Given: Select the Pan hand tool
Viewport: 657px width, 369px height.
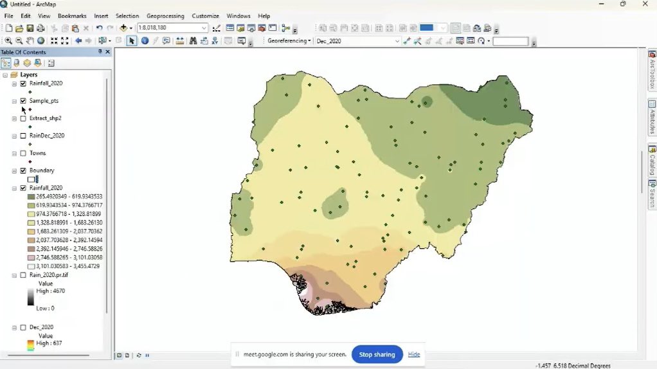Looking at the screenshot, I should 30,40.
